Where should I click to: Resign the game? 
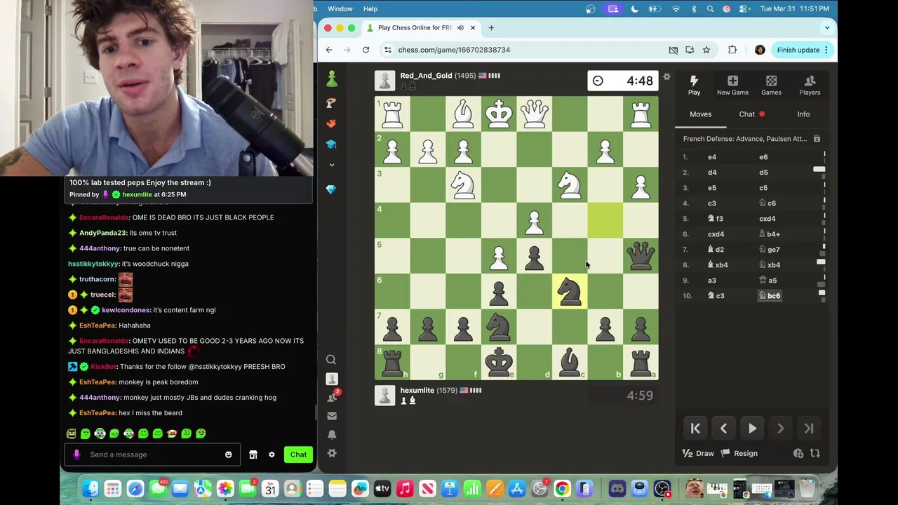[739, 453]
